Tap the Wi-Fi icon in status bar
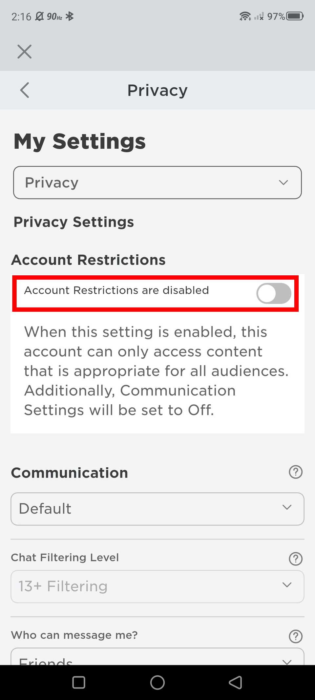Screen dimensions: 315x700 pyautogui.click(x=244, y=16)
